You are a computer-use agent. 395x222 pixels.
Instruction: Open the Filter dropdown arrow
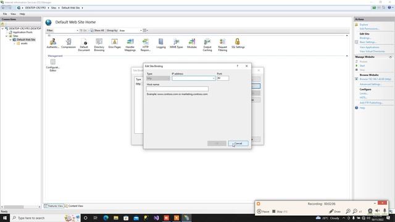click(77, 30)
